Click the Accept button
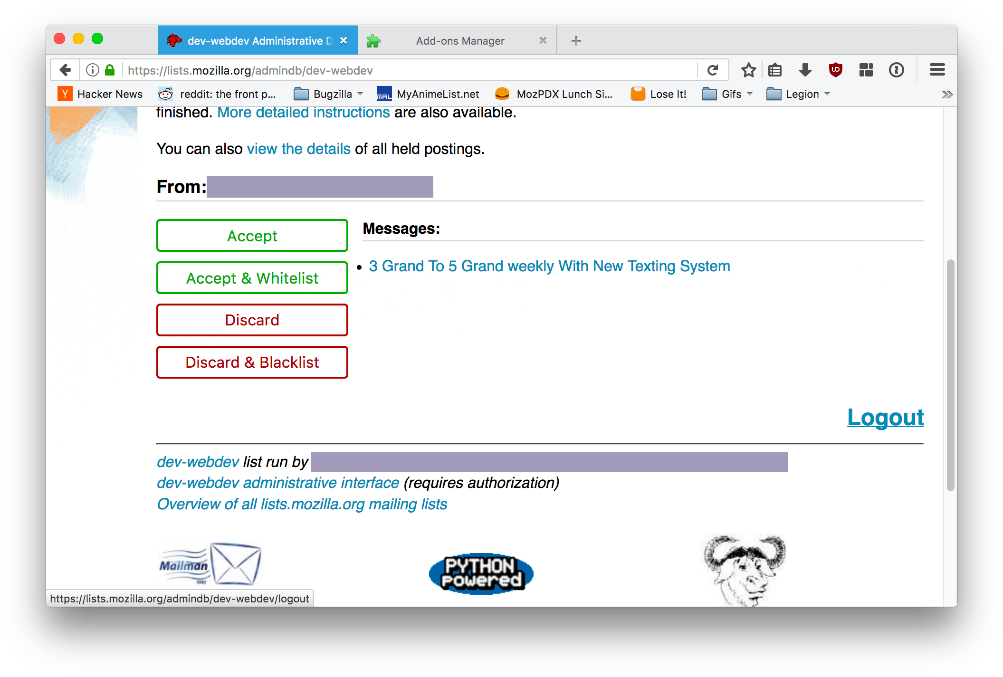This screenshot has height=677, width=1003. pyautogui.click(x=252, y=236)
